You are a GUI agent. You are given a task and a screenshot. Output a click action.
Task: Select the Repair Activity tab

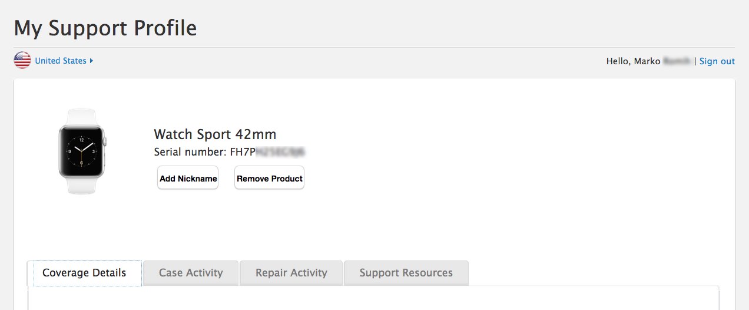pyautogui.click(x=291, y=273)
